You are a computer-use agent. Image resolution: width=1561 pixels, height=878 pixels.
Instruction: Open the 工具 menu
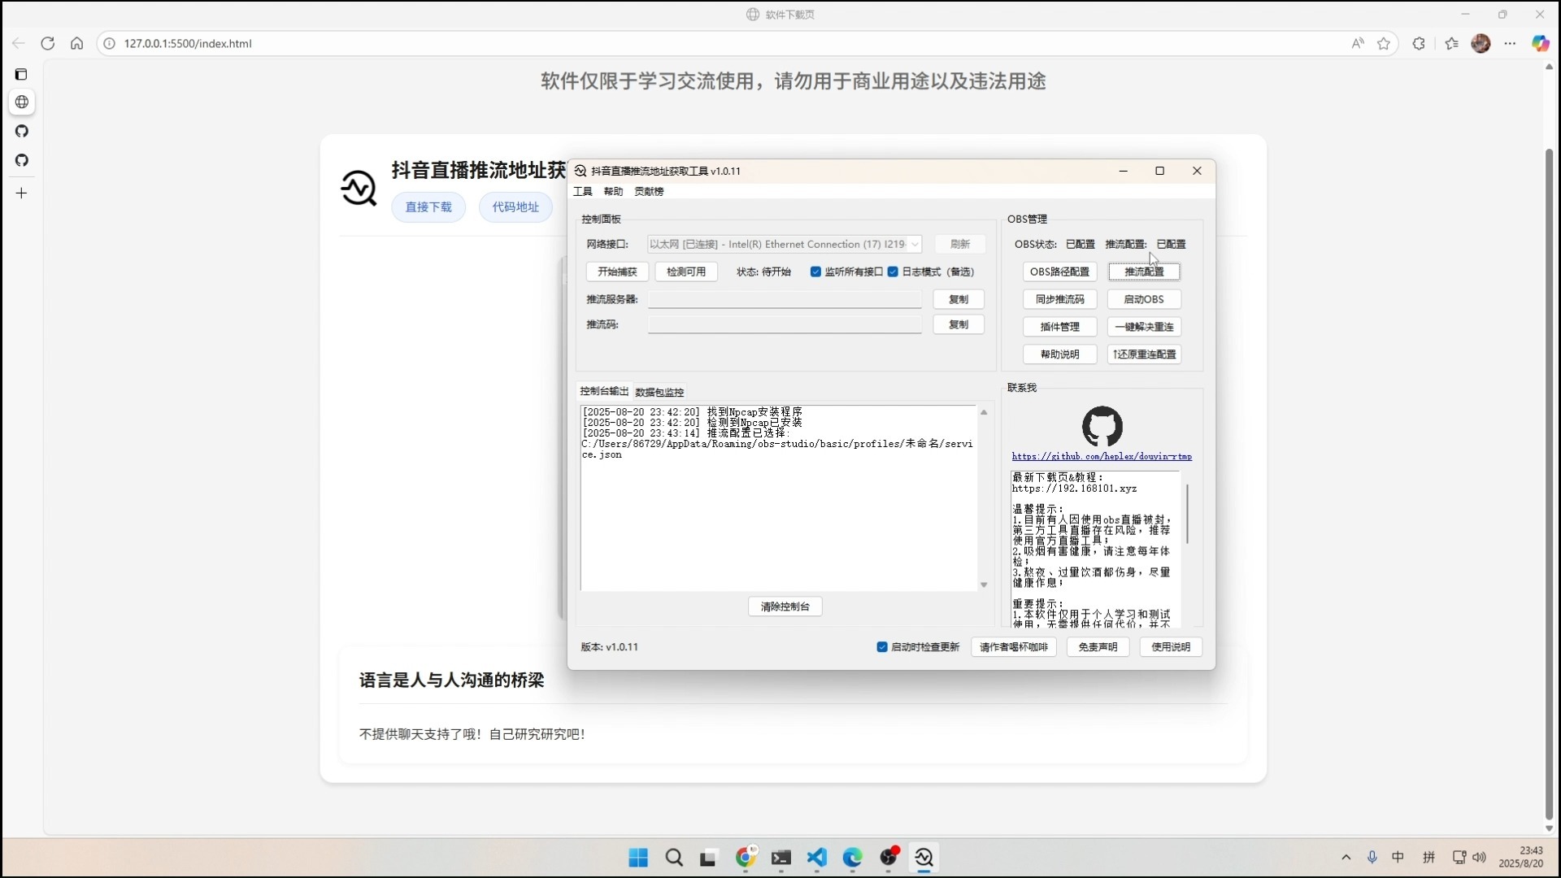[x=583, y=192]
